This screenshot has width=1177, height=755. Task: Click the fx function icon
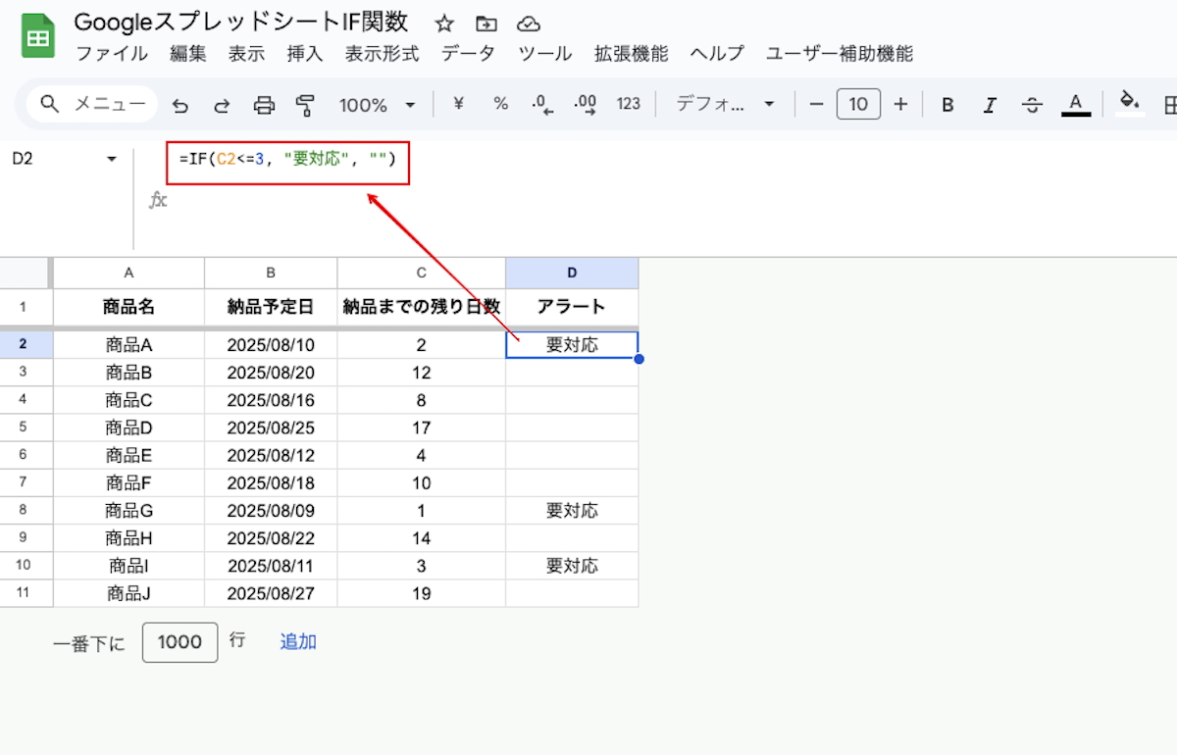tap(158, 200)
